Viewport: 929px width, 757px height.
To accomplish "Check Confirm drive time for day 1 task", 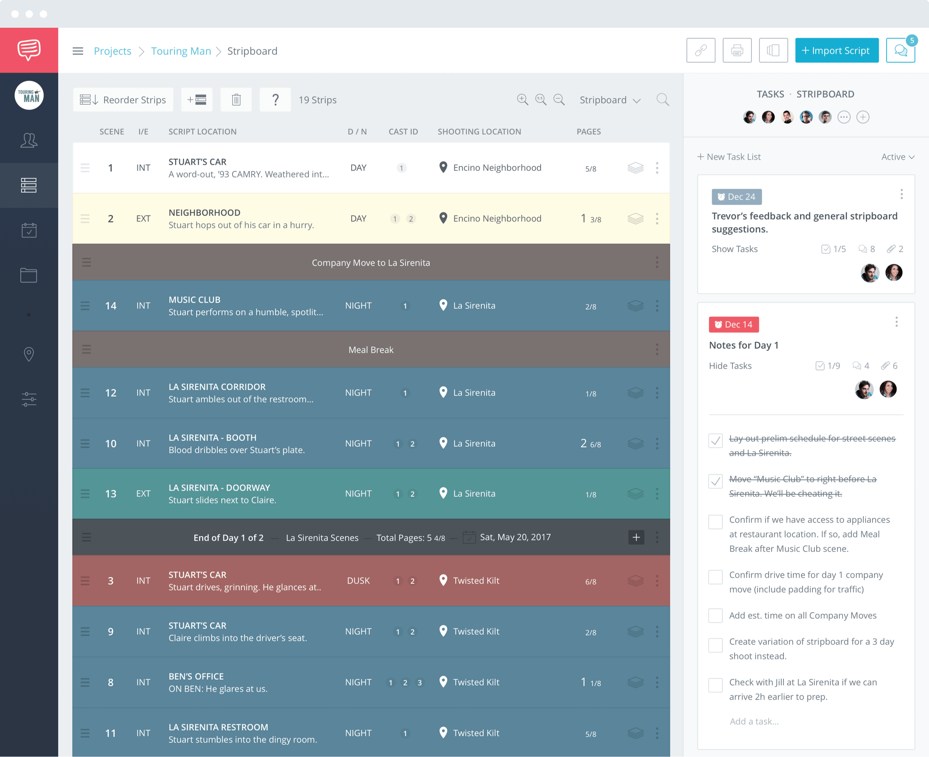I will pos(716,577).
